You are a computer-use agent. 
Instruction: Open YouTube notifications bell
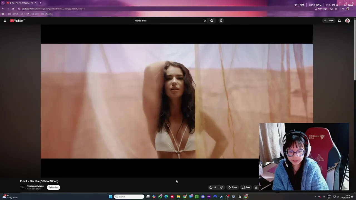(x=339, y=21)
